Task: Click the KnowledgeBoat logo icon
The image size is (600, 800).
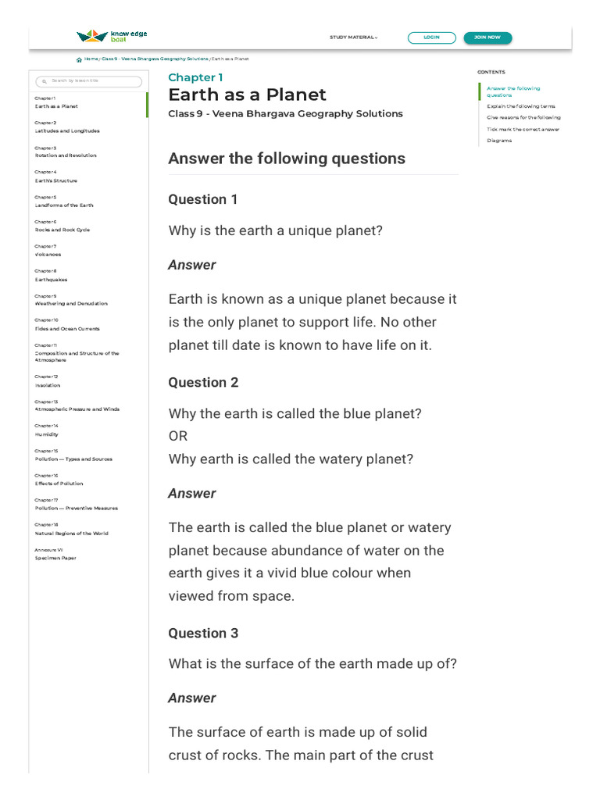Action: pyautogui.click(x=92, y=36)
